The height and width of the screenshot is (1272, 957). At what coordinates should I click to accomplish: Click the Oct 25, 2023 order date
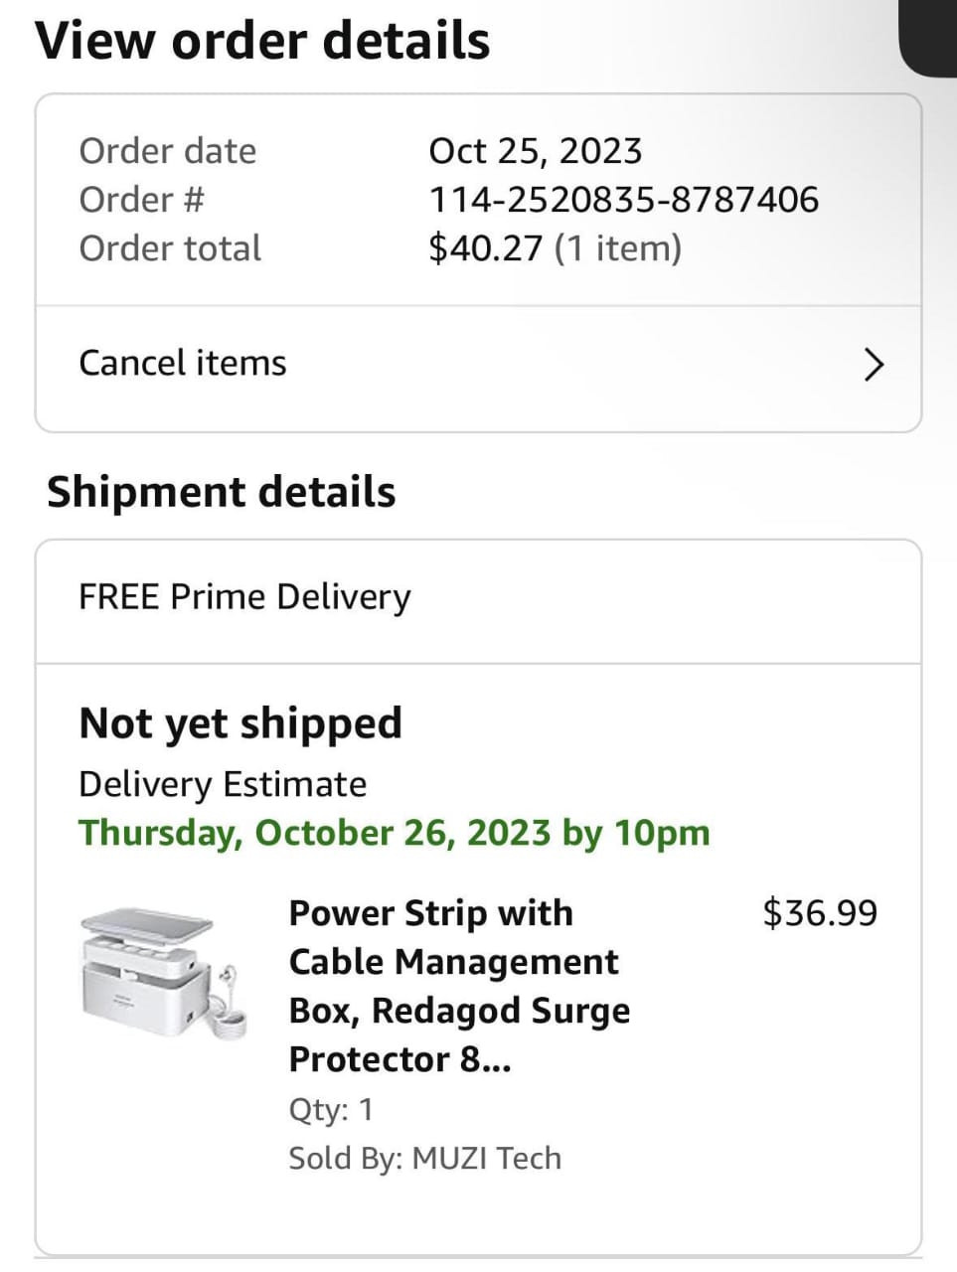click(x=535, y=151)
